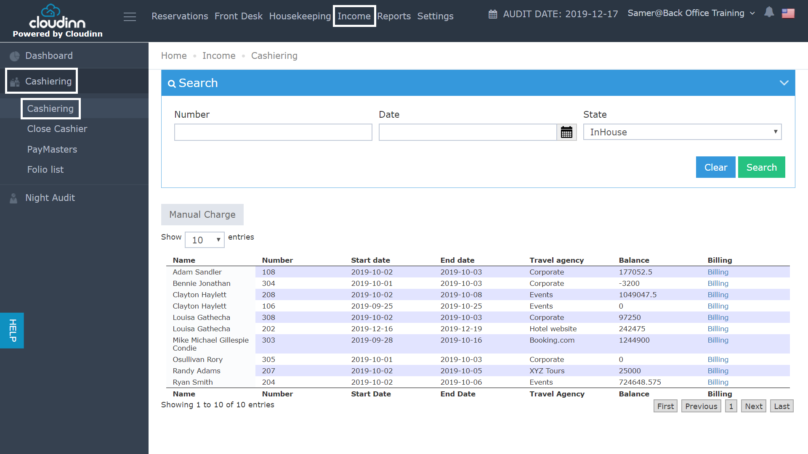Click the Manual Charge button
This screenshot has height=454, width=808.
click(202, 214)
